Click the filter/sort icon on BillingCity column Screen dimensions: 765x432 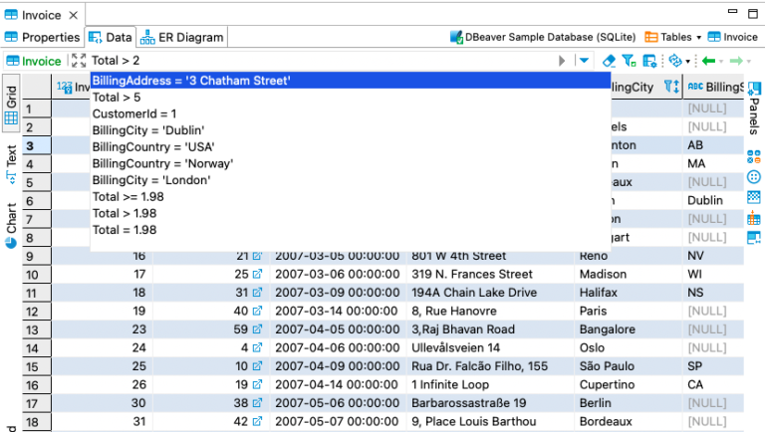pos(671,87)
